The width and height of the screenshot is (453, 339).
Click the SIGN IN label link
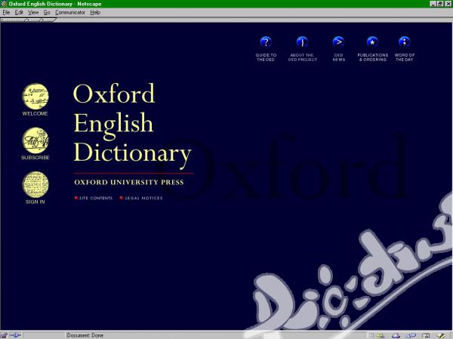click(35, 202)
